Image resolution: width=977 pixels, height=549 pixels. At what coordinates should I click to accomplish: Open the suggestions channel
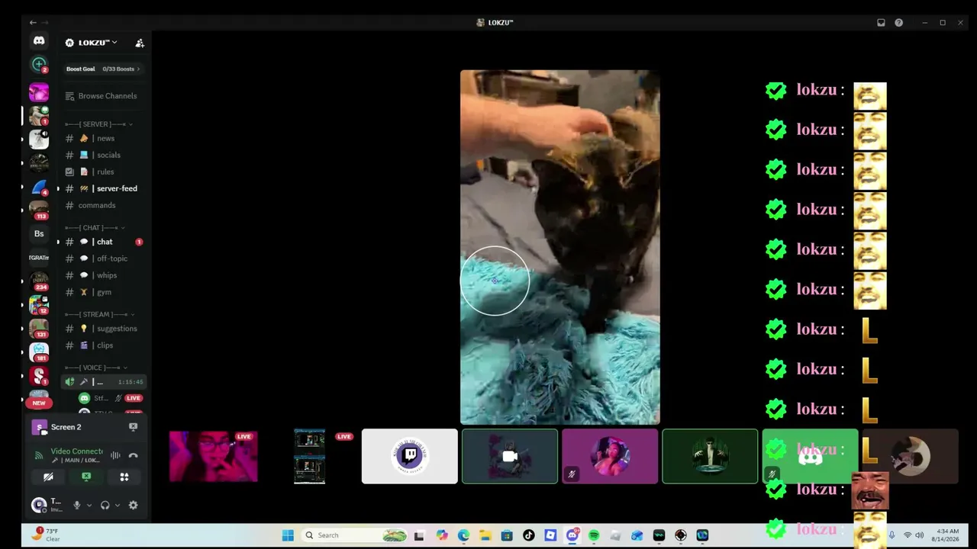pos(104,329)
